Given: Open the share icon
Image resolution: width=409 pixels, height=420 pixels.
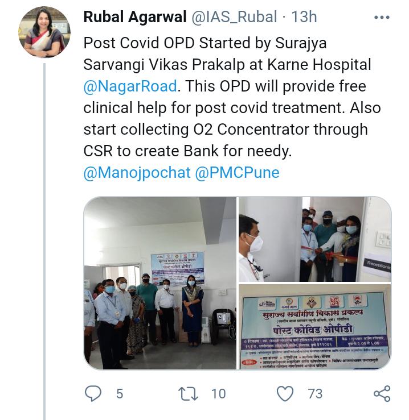Looking at the screenshot, I should (x=382, y=393).
